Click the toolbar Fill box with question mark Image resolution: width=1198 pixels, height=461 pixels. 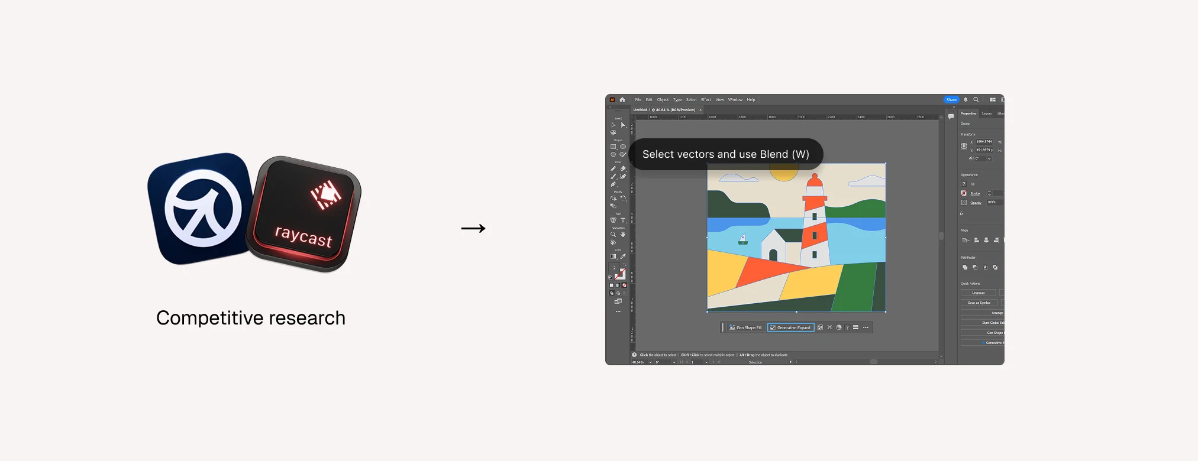[x=615, y=270]
